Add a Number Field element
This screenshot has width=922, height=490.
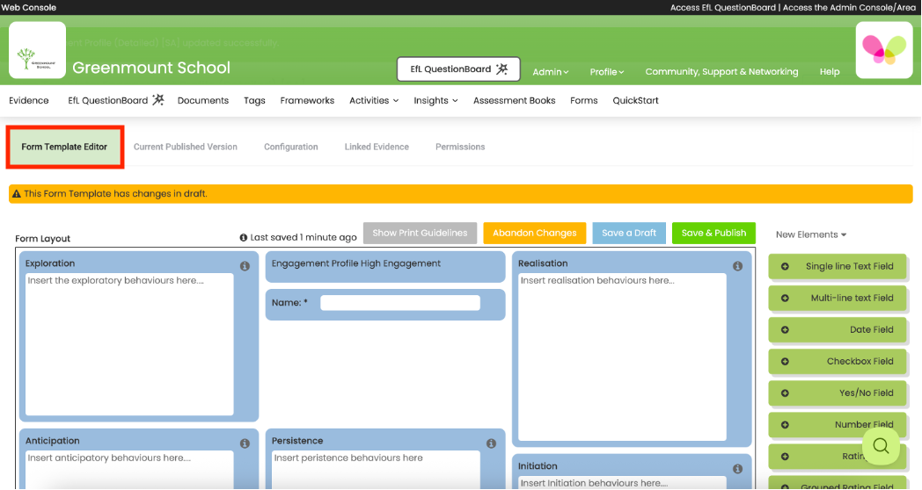click(x=838, y=425)
